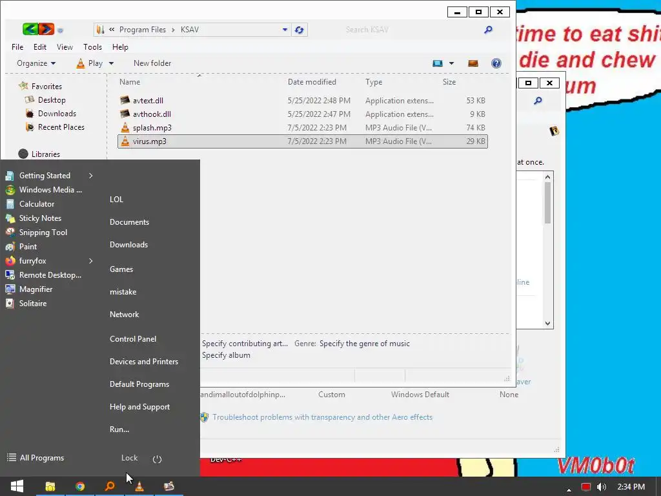Open the Organize dropdown
The height and width of the screenshot is (496, 661).
[x=36, y=63]
